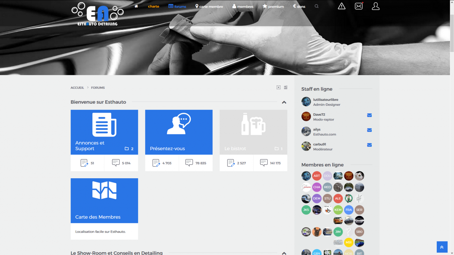Click the warning triangle alert icon
This screenshot has height=255, width=454.
click(341, 6)
